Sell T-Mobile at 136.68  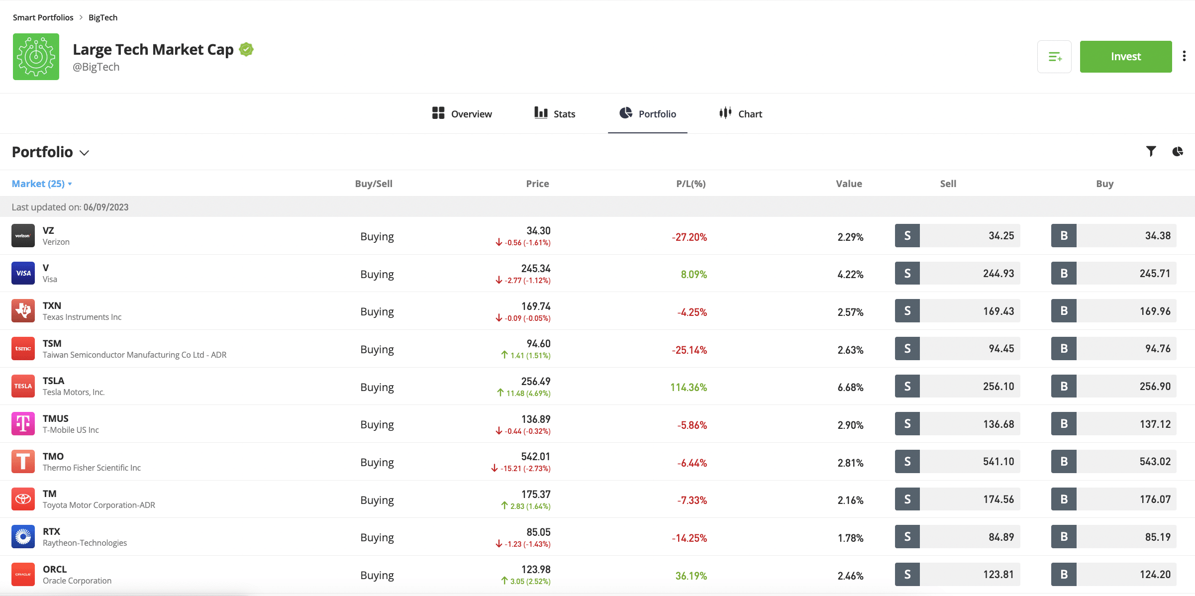pos(957,424)
